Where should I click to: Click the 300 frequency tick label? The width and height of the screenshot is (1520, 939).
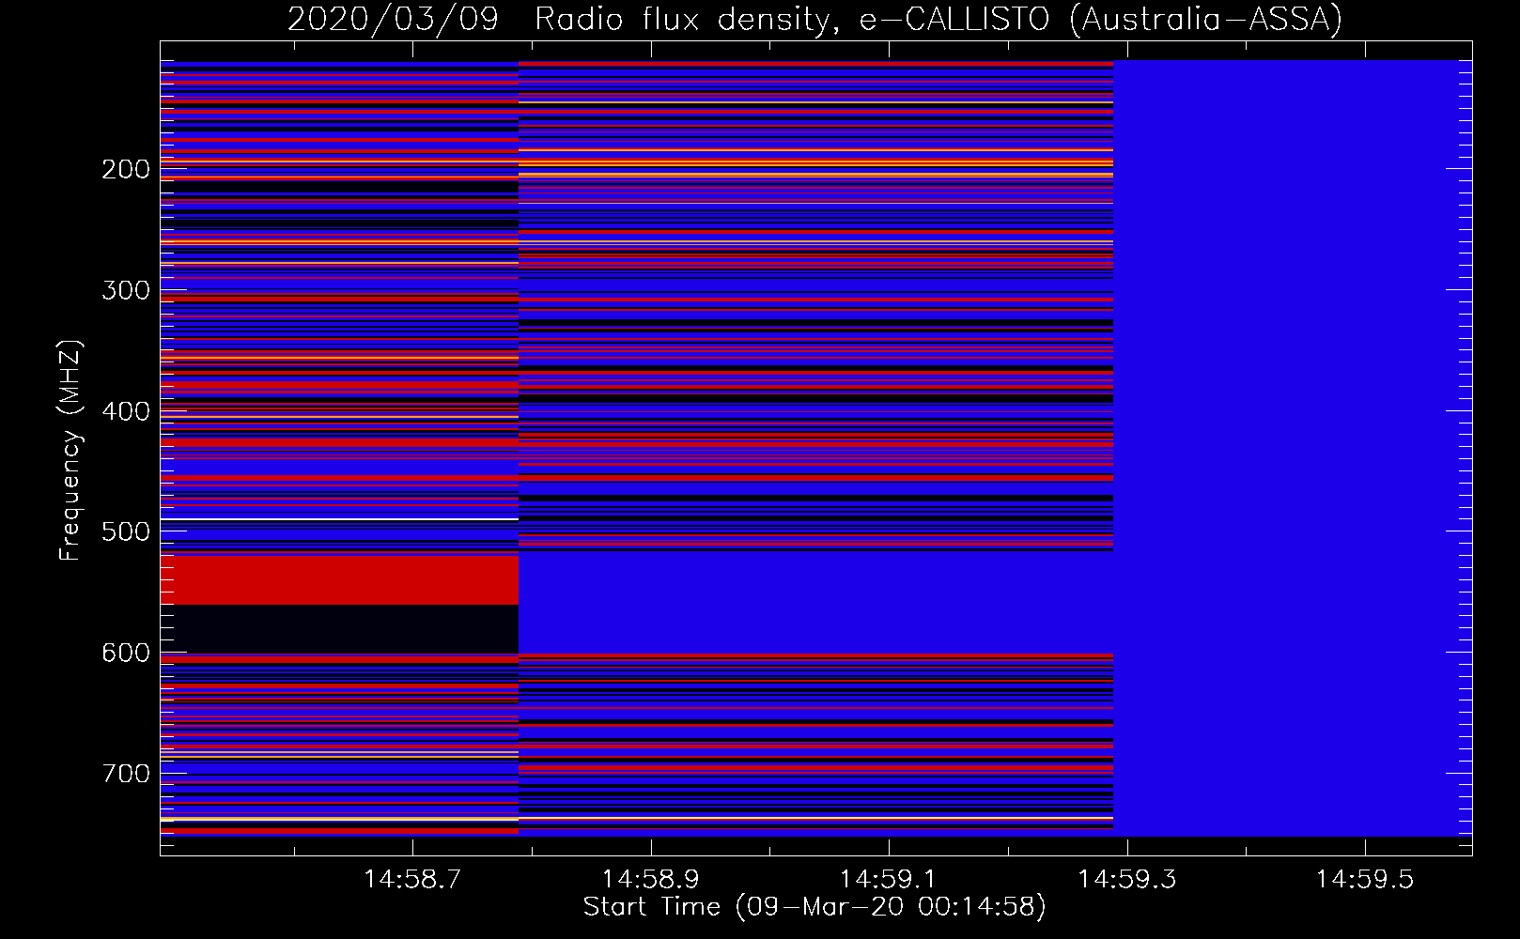126,290
